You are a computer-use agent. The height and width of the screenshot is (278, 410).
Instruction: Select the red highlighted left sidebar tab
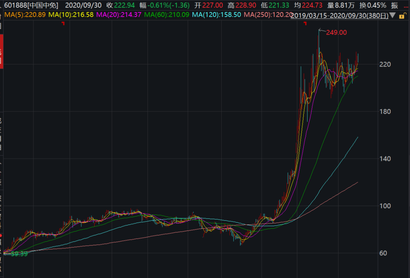(x=1, y=52)
